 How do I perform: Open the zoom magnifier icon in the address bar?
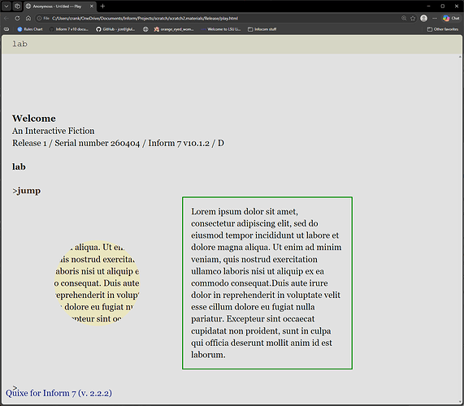[x=404, y=19]
